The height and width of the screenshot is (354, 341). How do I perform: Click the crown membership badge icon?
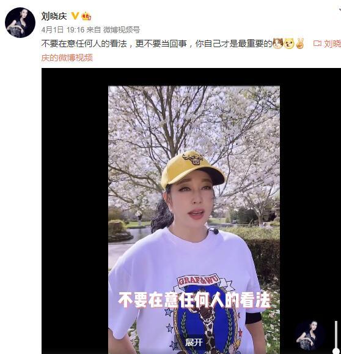[x=86, y=17]
